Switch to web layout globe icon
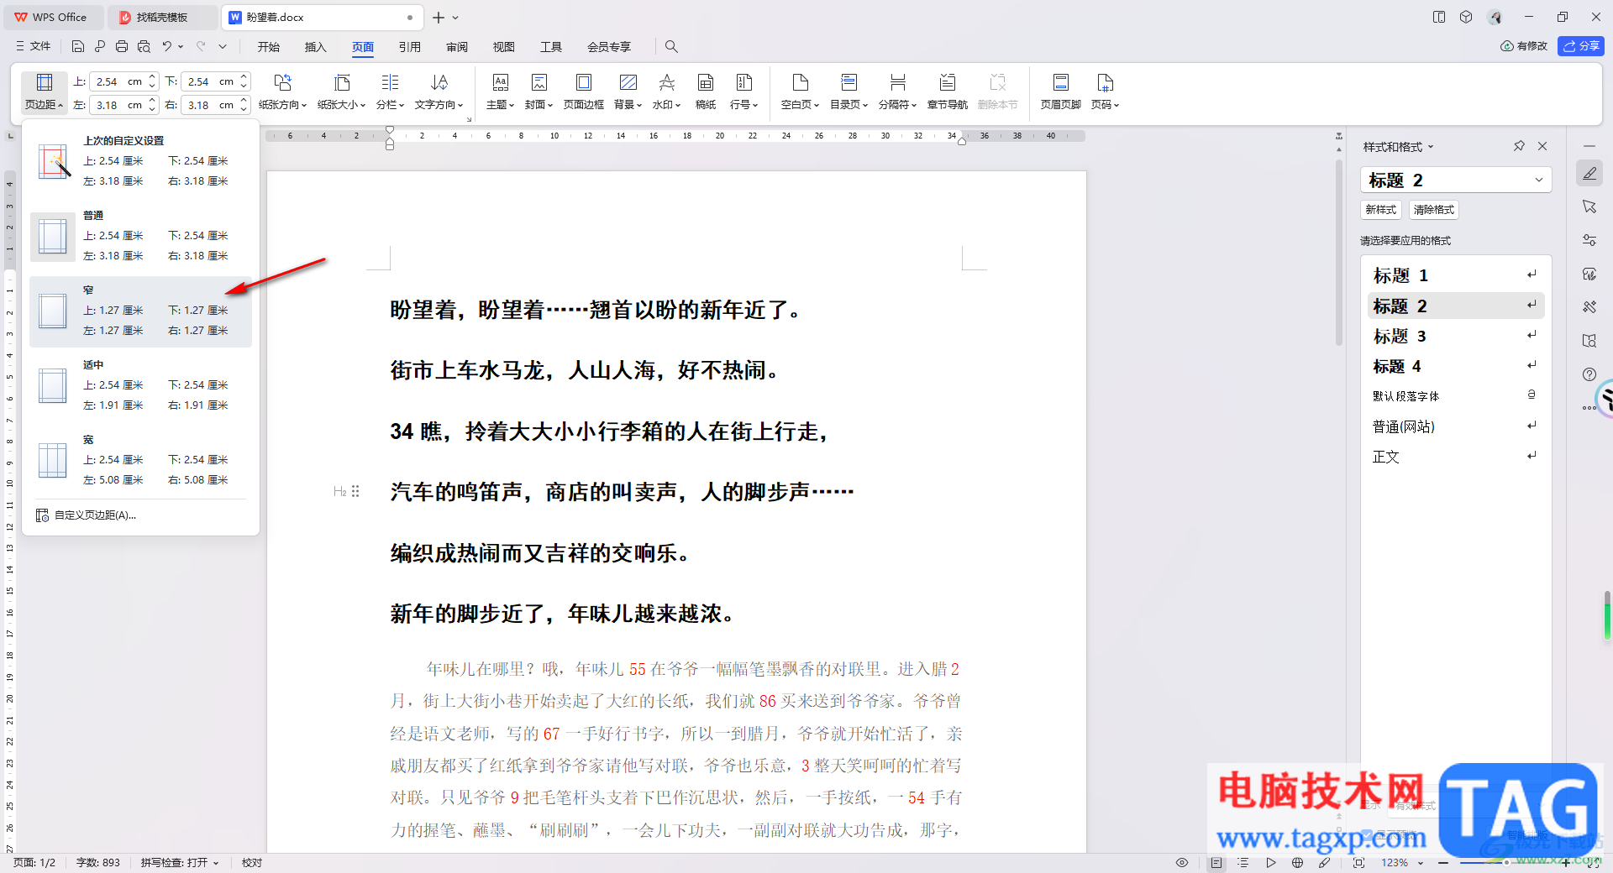The width and height of the screenshot is (1613, 873). 1298,863
